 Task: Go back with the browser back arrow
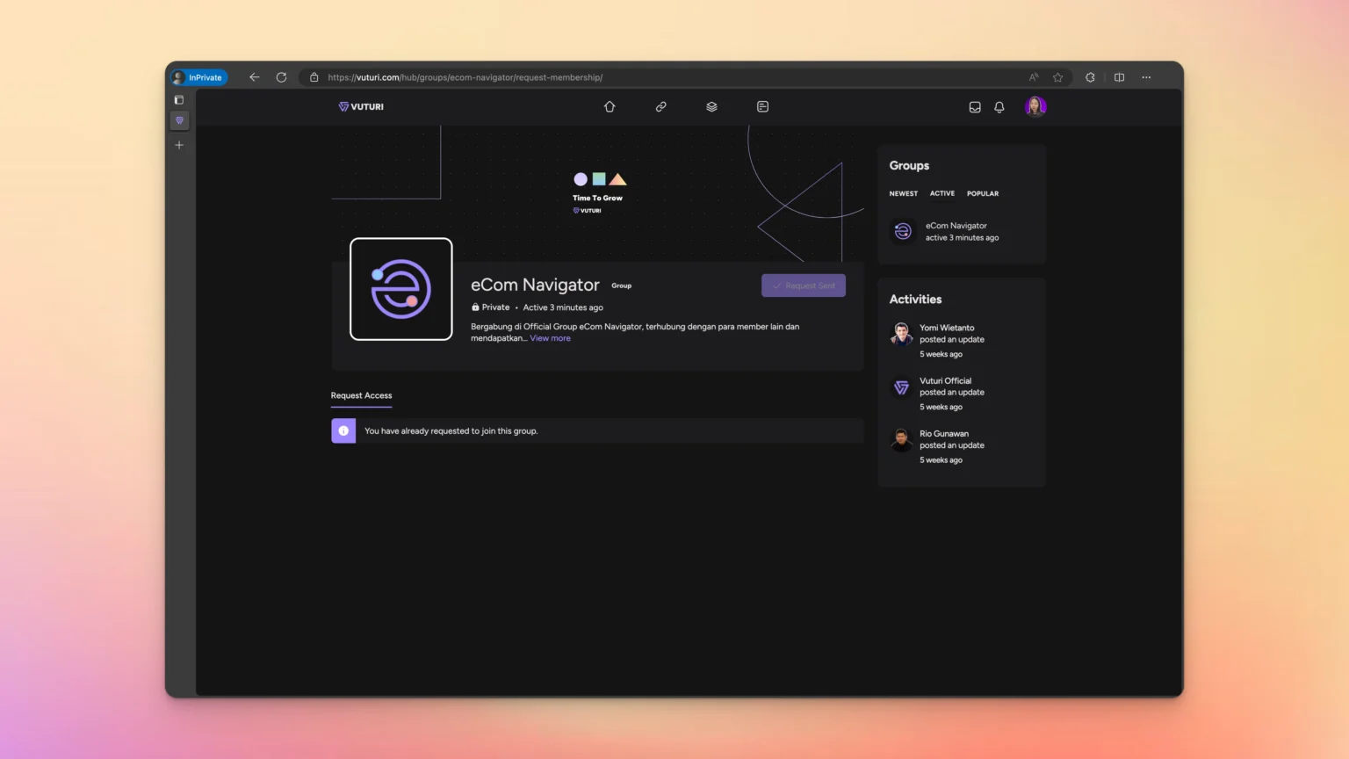point(254,77)
